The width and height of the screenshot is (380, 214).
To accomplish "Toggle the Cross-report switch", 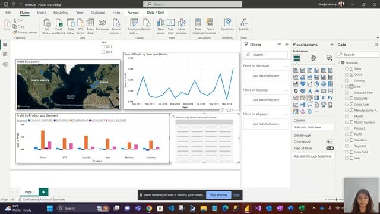I will pos(330,141).
